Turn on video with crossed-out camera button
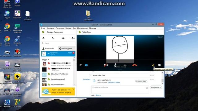Viewport: 198px width, 111px height. tap(106, 65)
